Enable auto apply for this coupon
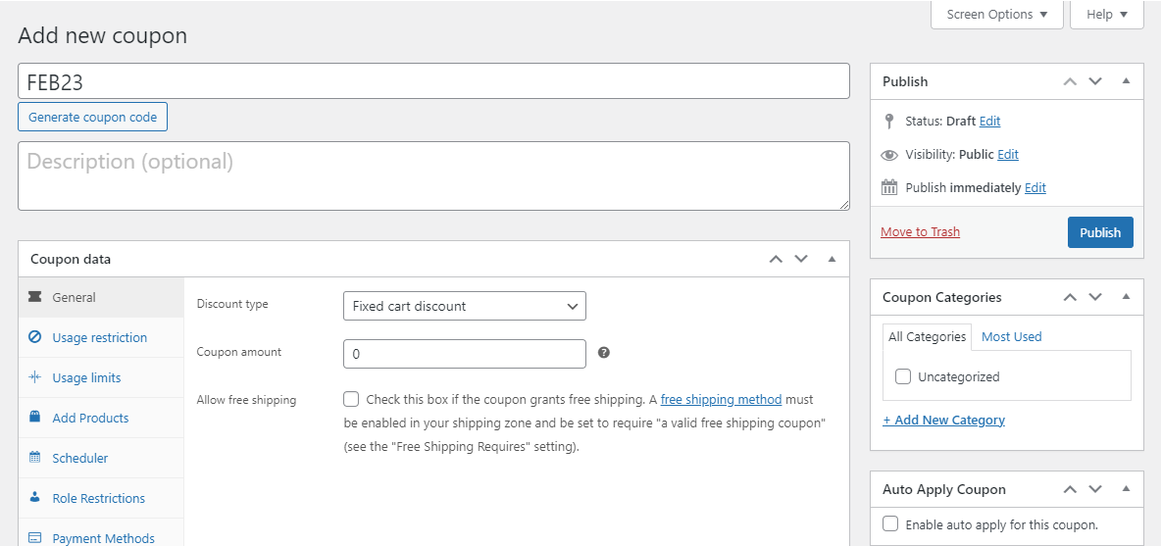 (x=890, y=524)
